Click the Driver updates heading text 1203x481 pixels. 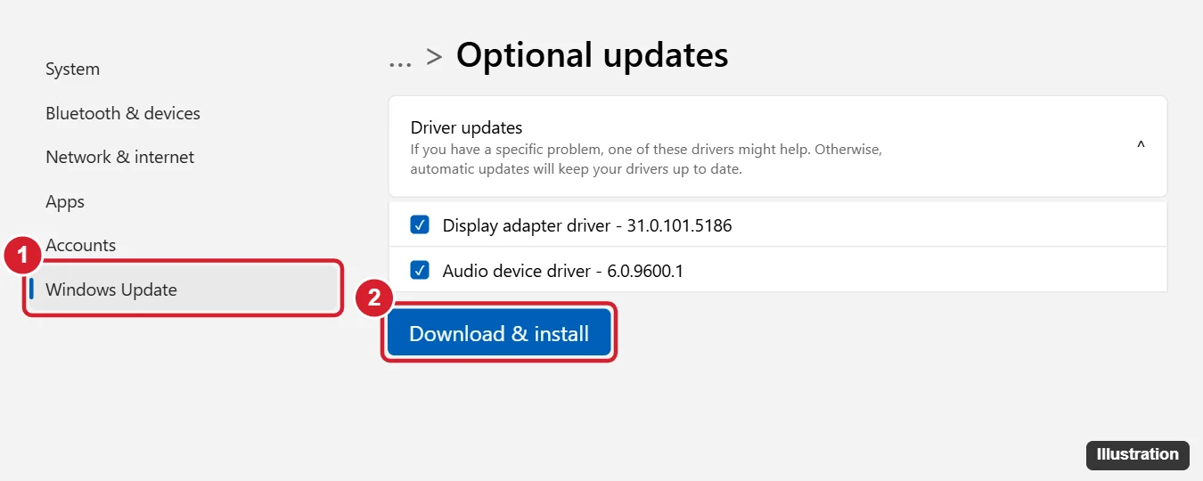coord(466,127)
